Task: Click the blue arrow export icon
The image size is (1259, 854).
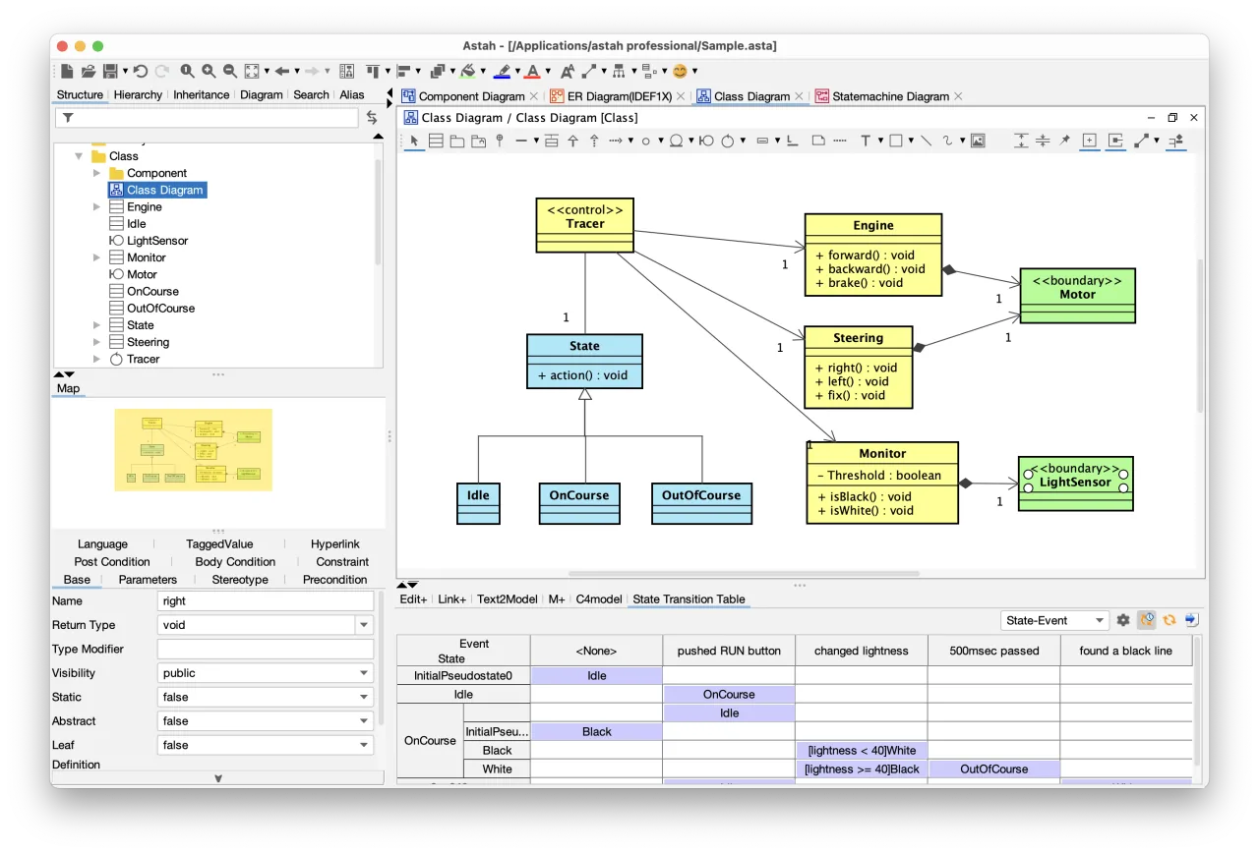Action: tap(1191, 620)
